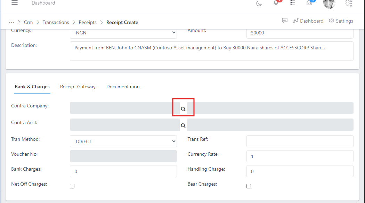Click the notifications bell icon
Viewport: 365px width, 203px height.
pyautogui.click(x=276, y=3)
